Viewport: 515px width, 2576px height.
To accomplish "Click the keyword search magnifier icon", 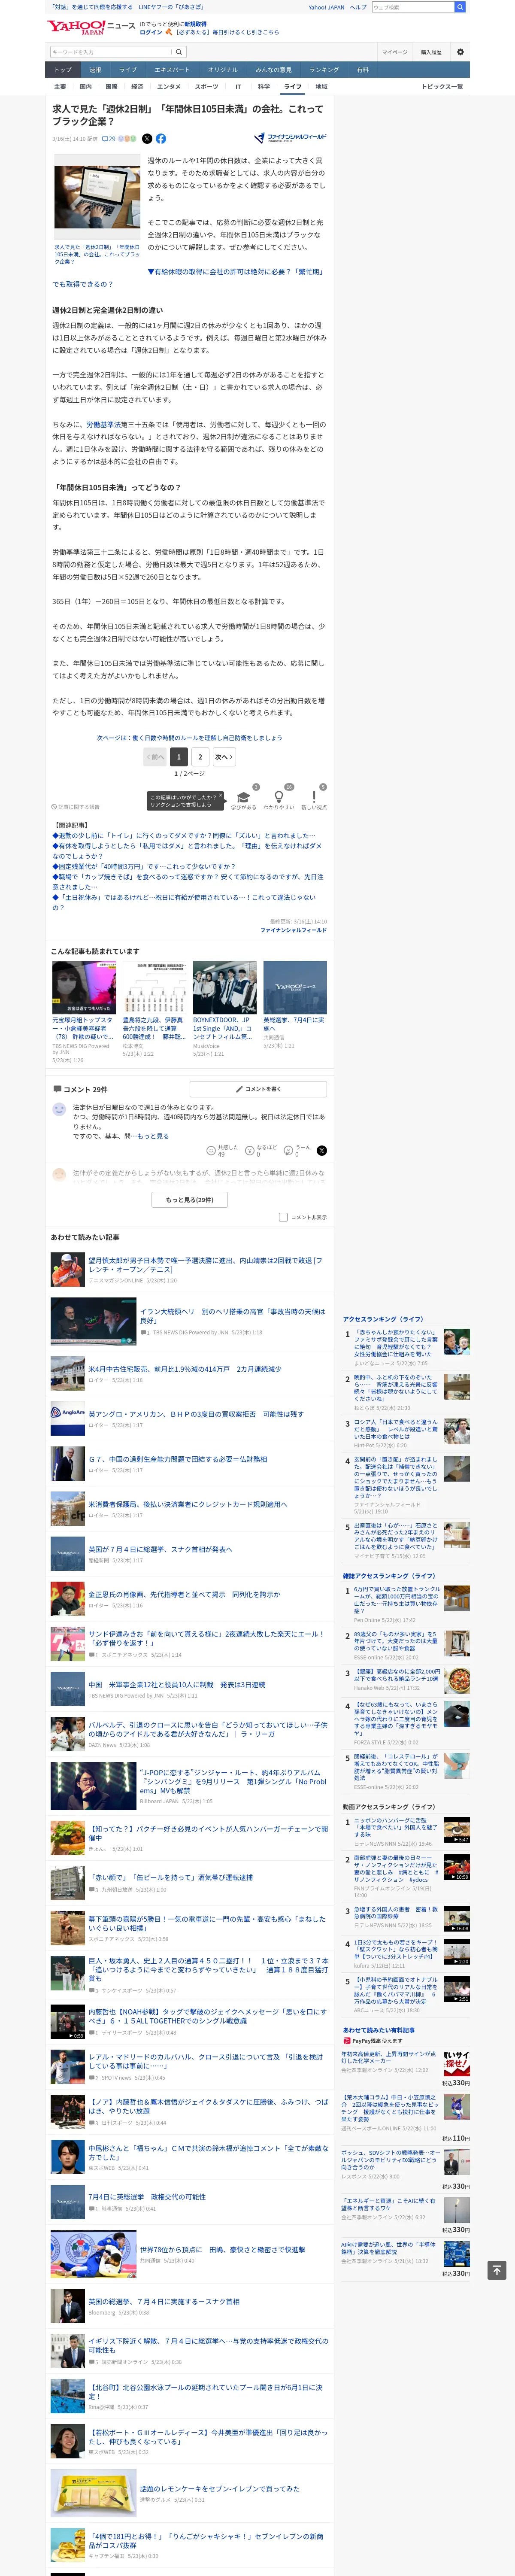I will 179,52.
